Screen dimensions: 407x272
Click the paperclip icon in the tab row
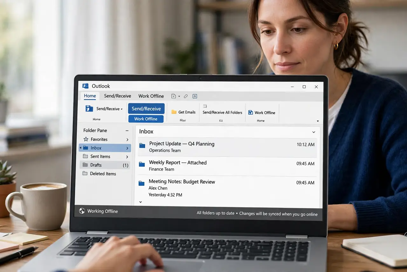click(x=186, y=96)
